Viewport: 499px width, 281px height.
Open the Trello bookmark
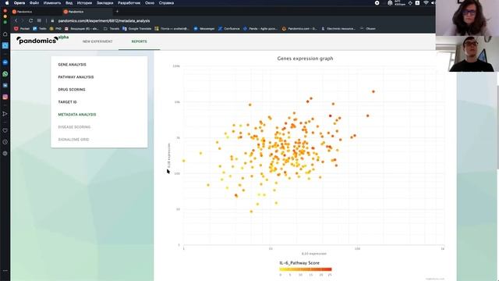[40, 29]
